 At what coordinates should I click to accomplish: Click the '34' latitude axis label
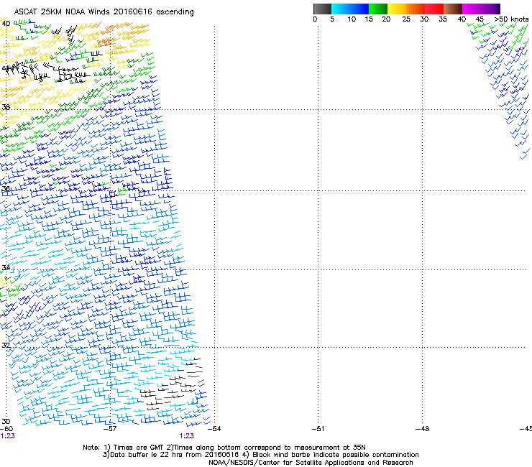click(x=6, y=267)
